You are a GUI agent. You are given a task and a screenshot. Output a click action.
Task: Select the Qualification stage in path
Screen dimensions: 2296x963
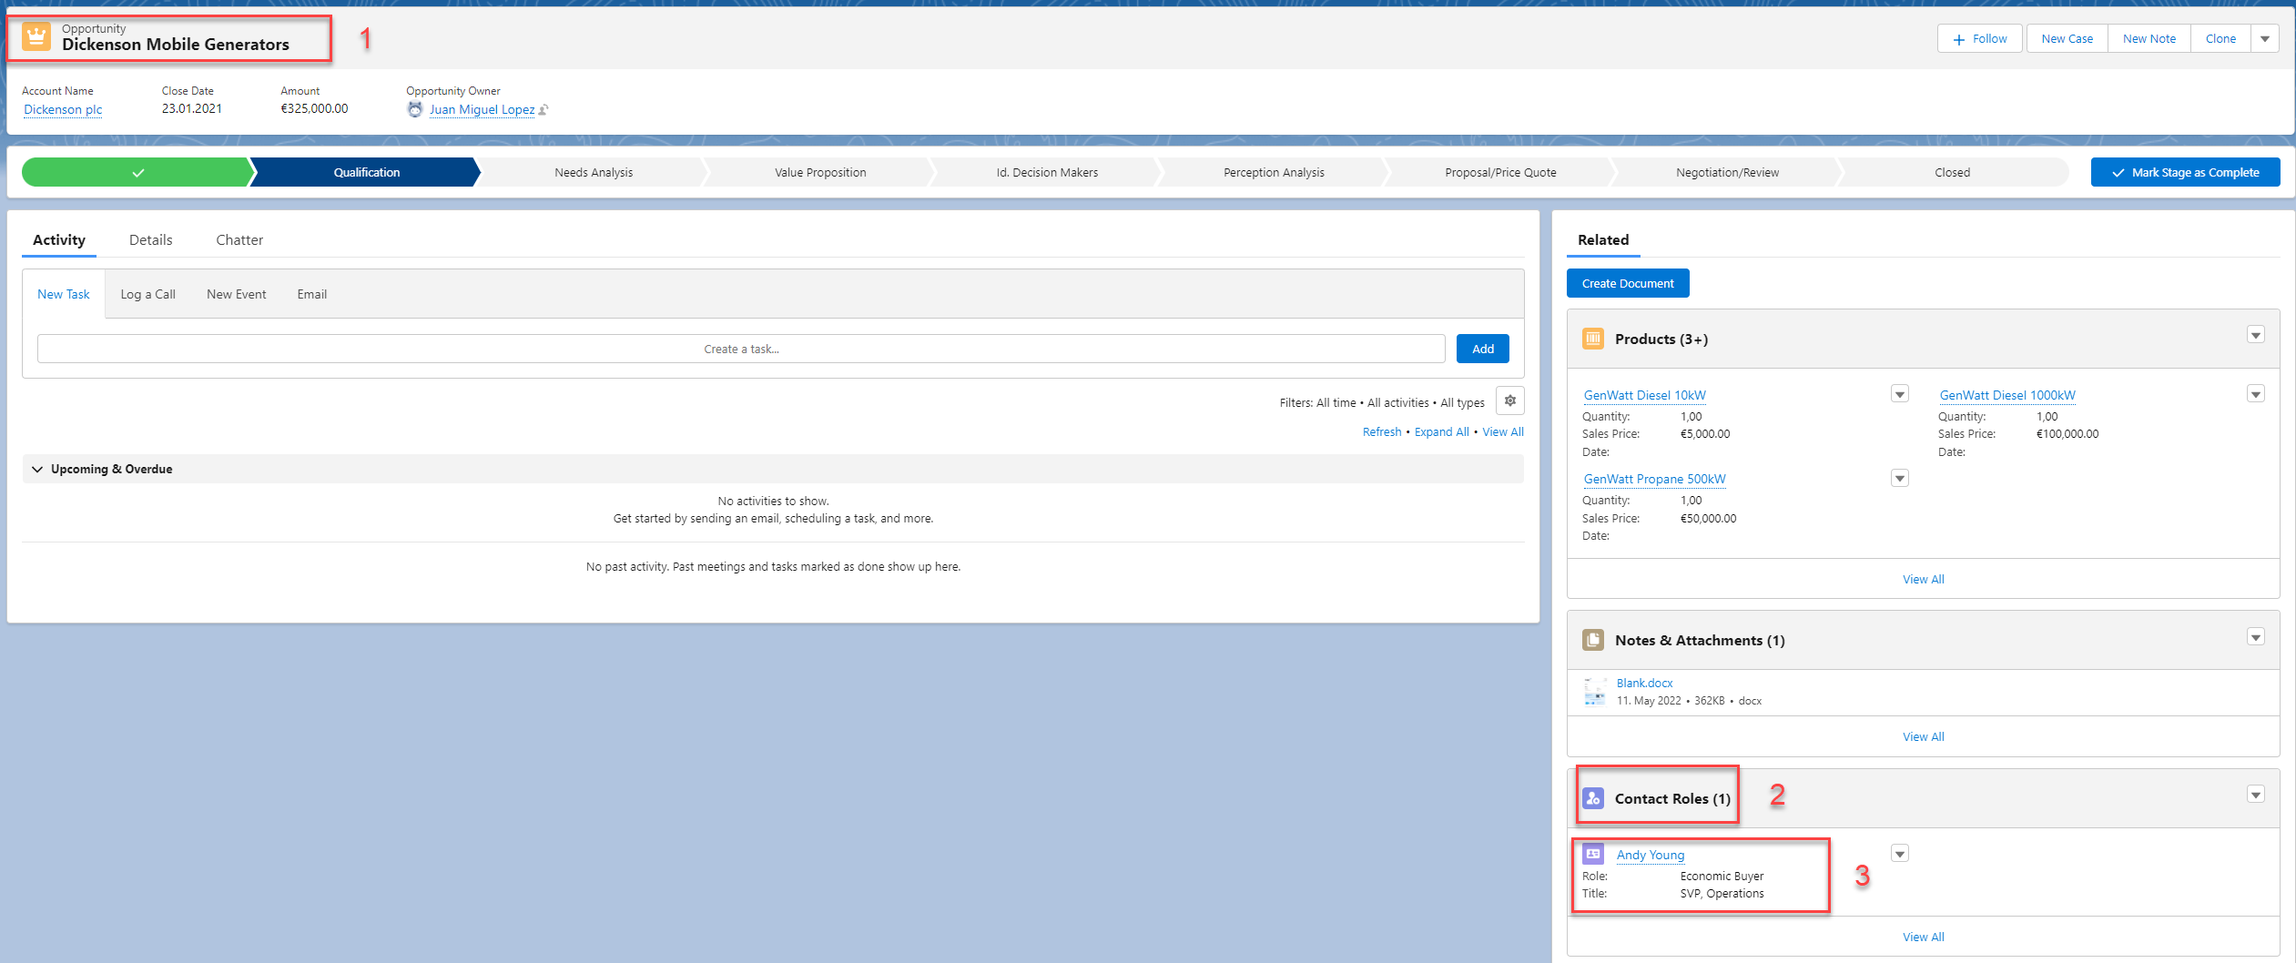pos(366,172)
